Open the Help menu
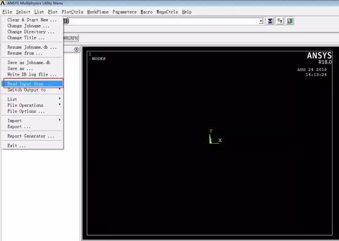Screen dimensions: 339x241 (x=187, y=12)
